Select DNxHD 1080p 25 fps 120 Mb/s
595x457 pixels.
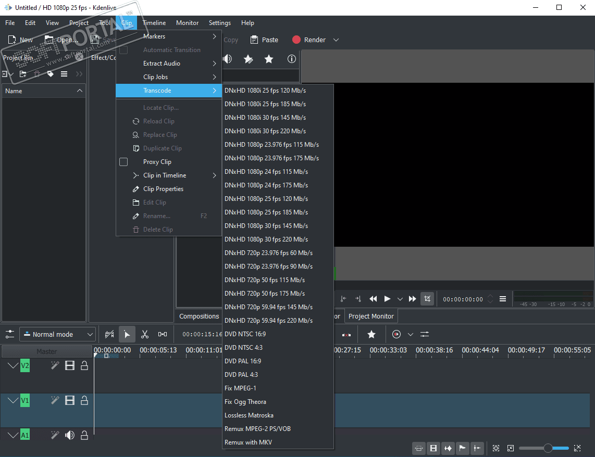click(278, 198)
